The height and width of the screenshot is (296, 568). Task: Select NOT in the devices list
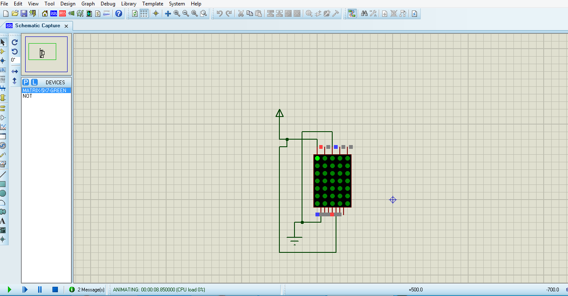(27, 96)
